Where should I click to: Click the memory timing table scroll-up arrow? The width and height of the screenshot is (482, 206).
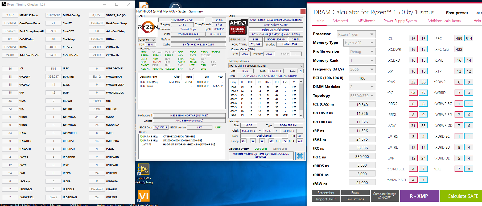[301, 81]
